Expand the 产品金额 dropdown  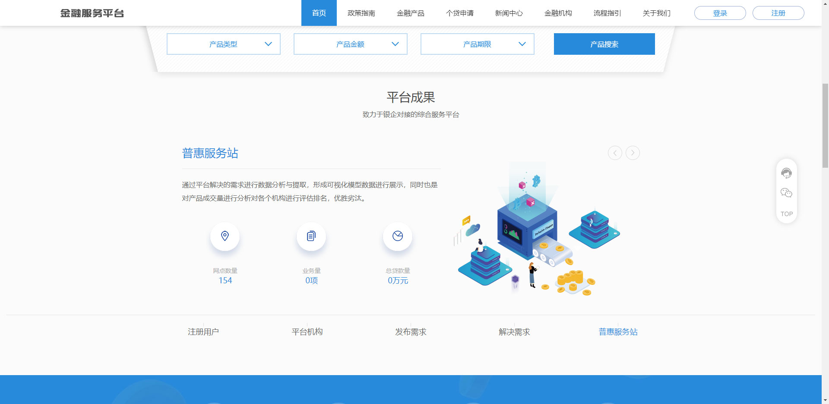(x=351, y=44)
